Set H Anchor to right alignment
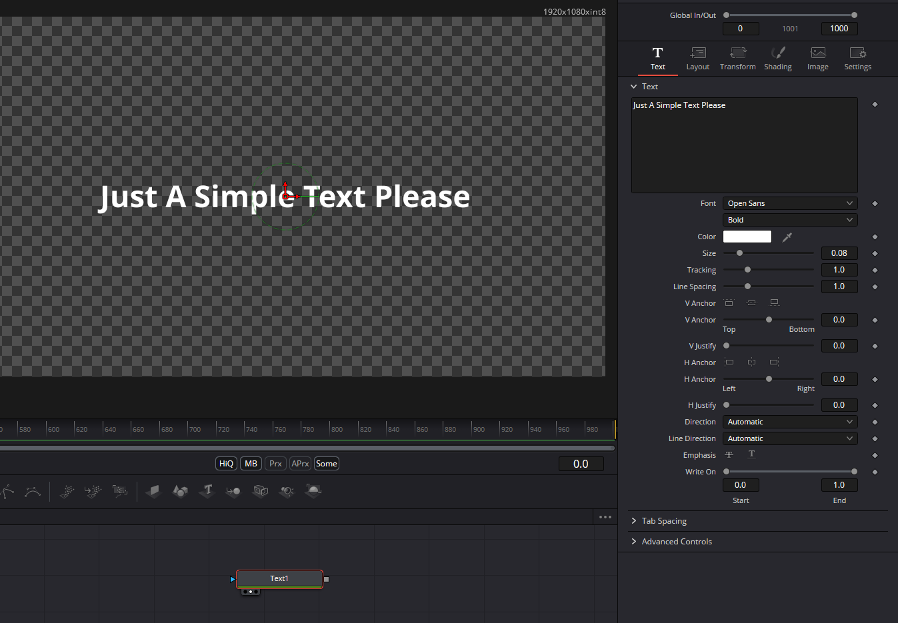This screenshot has height=623, width=898. [774, 362]
